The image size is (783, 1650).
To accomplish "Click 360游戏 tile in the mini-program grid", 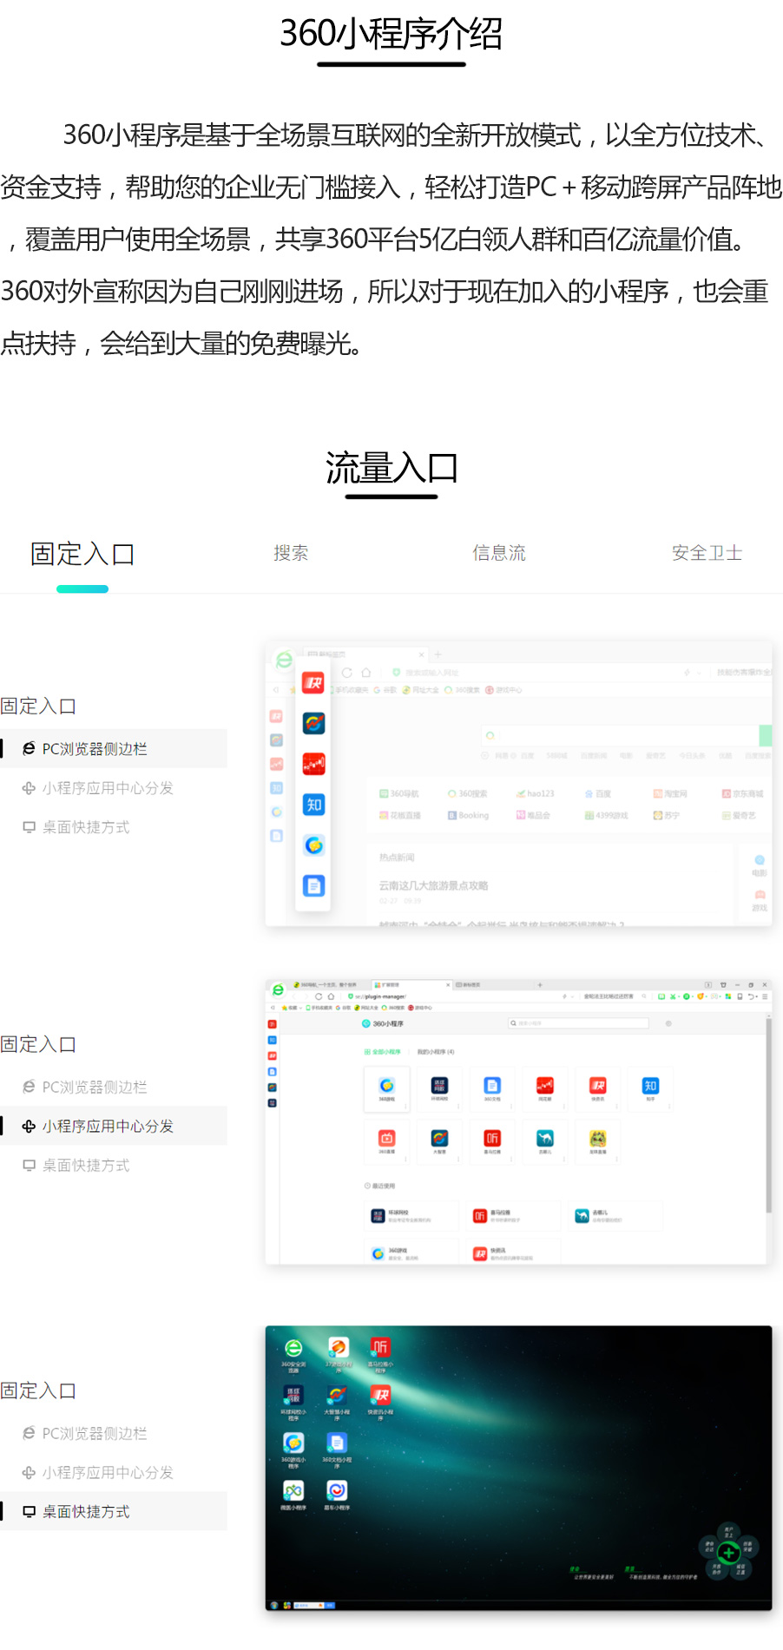I will (x=386, y=1089).
